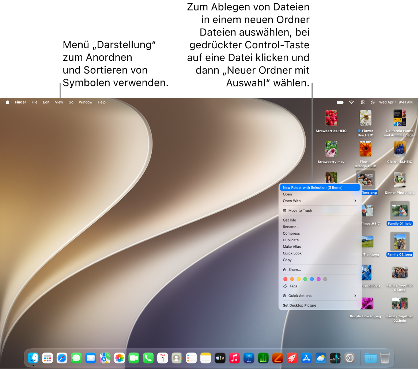Apply the purple tag color
The width and height of the screenshot is (419, 369).
[318, 279]
